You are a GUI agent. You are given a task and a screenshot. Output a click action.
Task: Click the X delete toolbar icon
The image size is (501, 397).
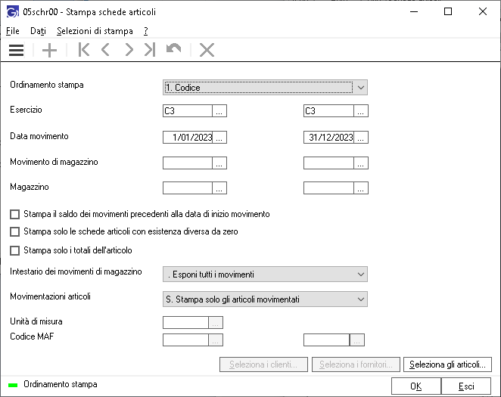(x=207, y=50)
